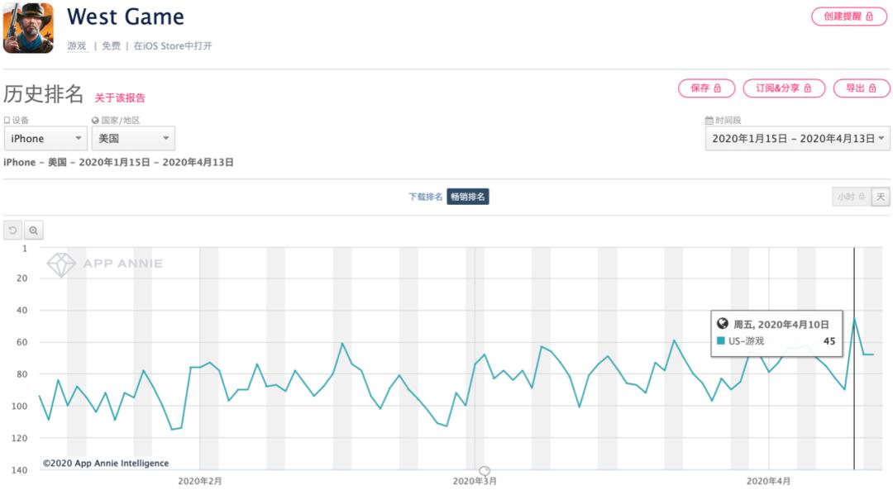Switch to the 下载排名 tab
The image size is (893, 490).
(x=425, y=197)
